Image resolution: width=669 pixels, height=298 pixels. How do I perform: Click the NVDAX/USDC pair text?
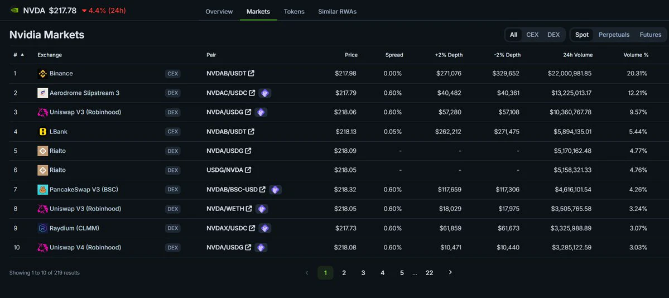227,228
